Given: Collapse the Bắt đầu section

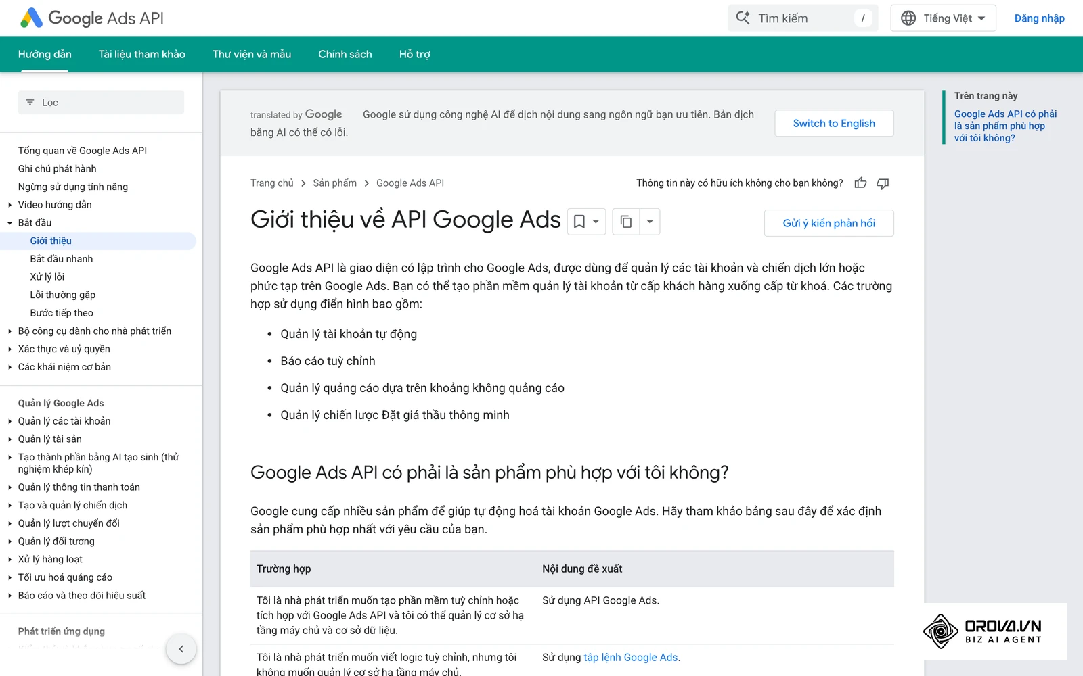Looking at the screenshot, I should (9, 223).
